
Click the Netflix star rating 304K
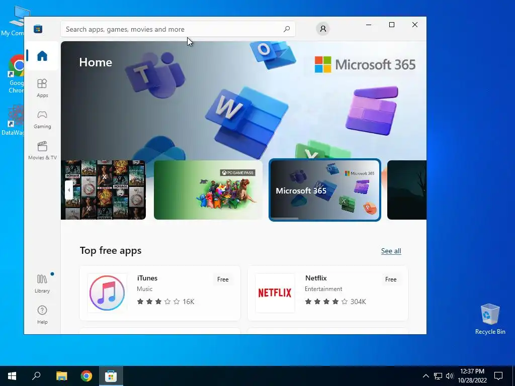click(335, 302)
